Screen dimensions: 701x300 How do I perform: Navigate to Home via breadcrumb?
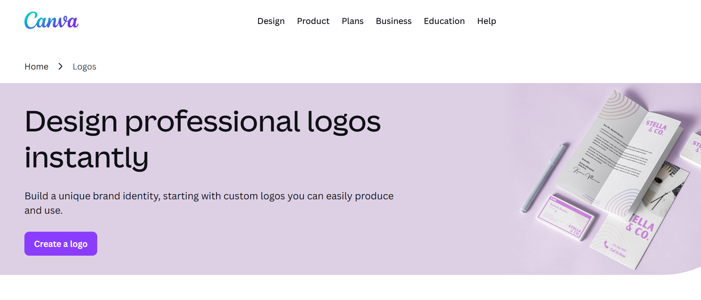coord(36,66)
